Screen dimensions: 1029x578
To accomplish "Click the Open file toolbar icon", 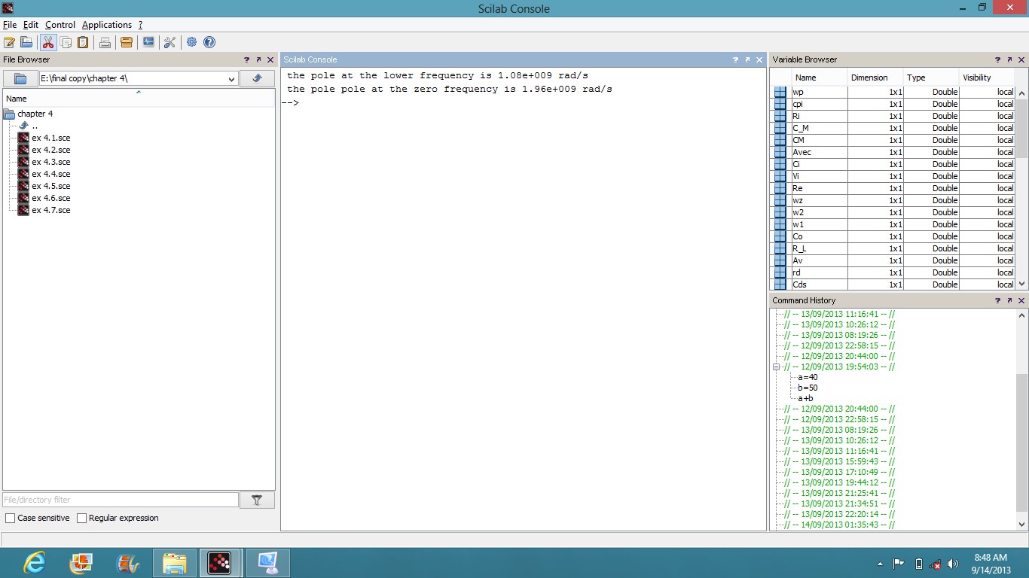I will [x=26, y=42].
